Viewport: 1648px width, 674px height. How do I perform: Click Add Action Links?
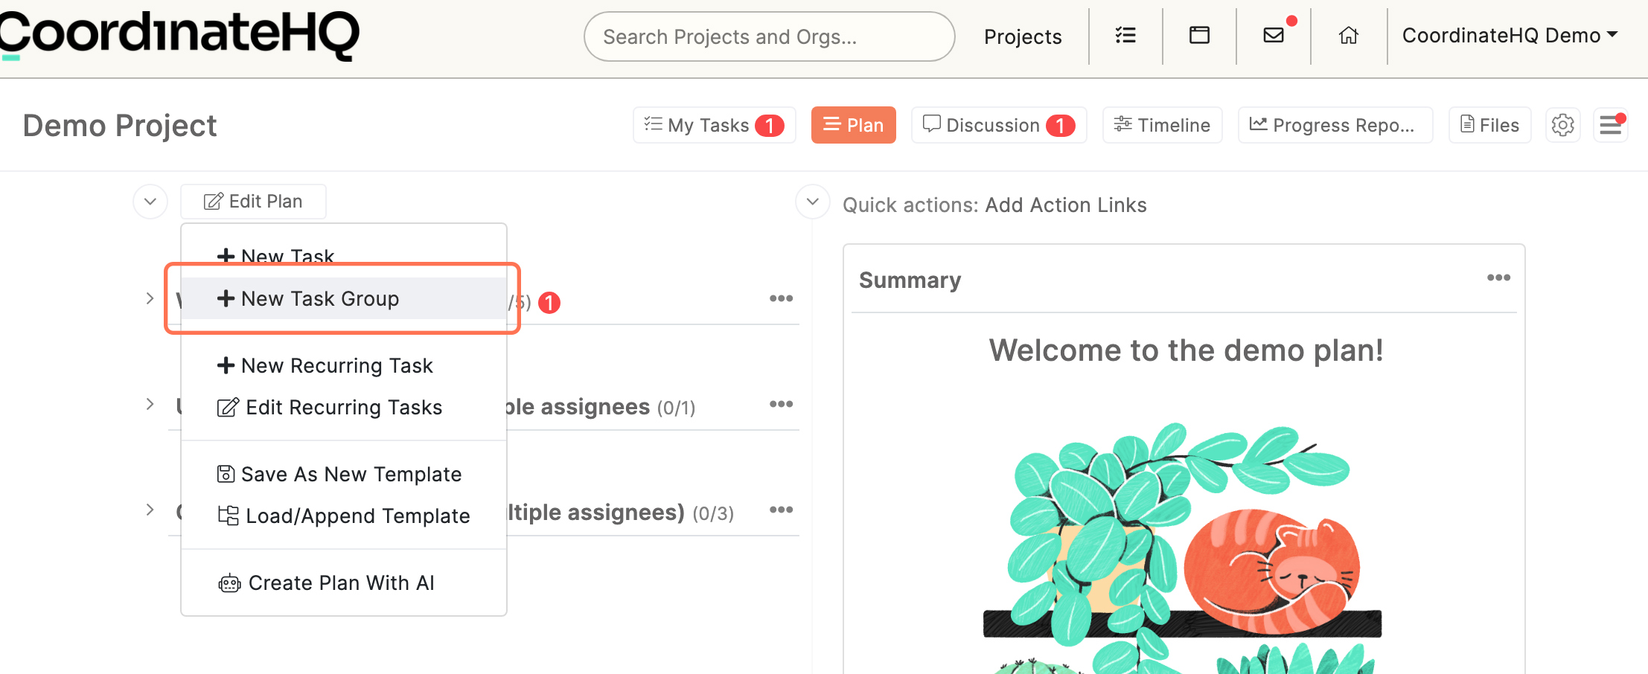tap(1066, 205)
